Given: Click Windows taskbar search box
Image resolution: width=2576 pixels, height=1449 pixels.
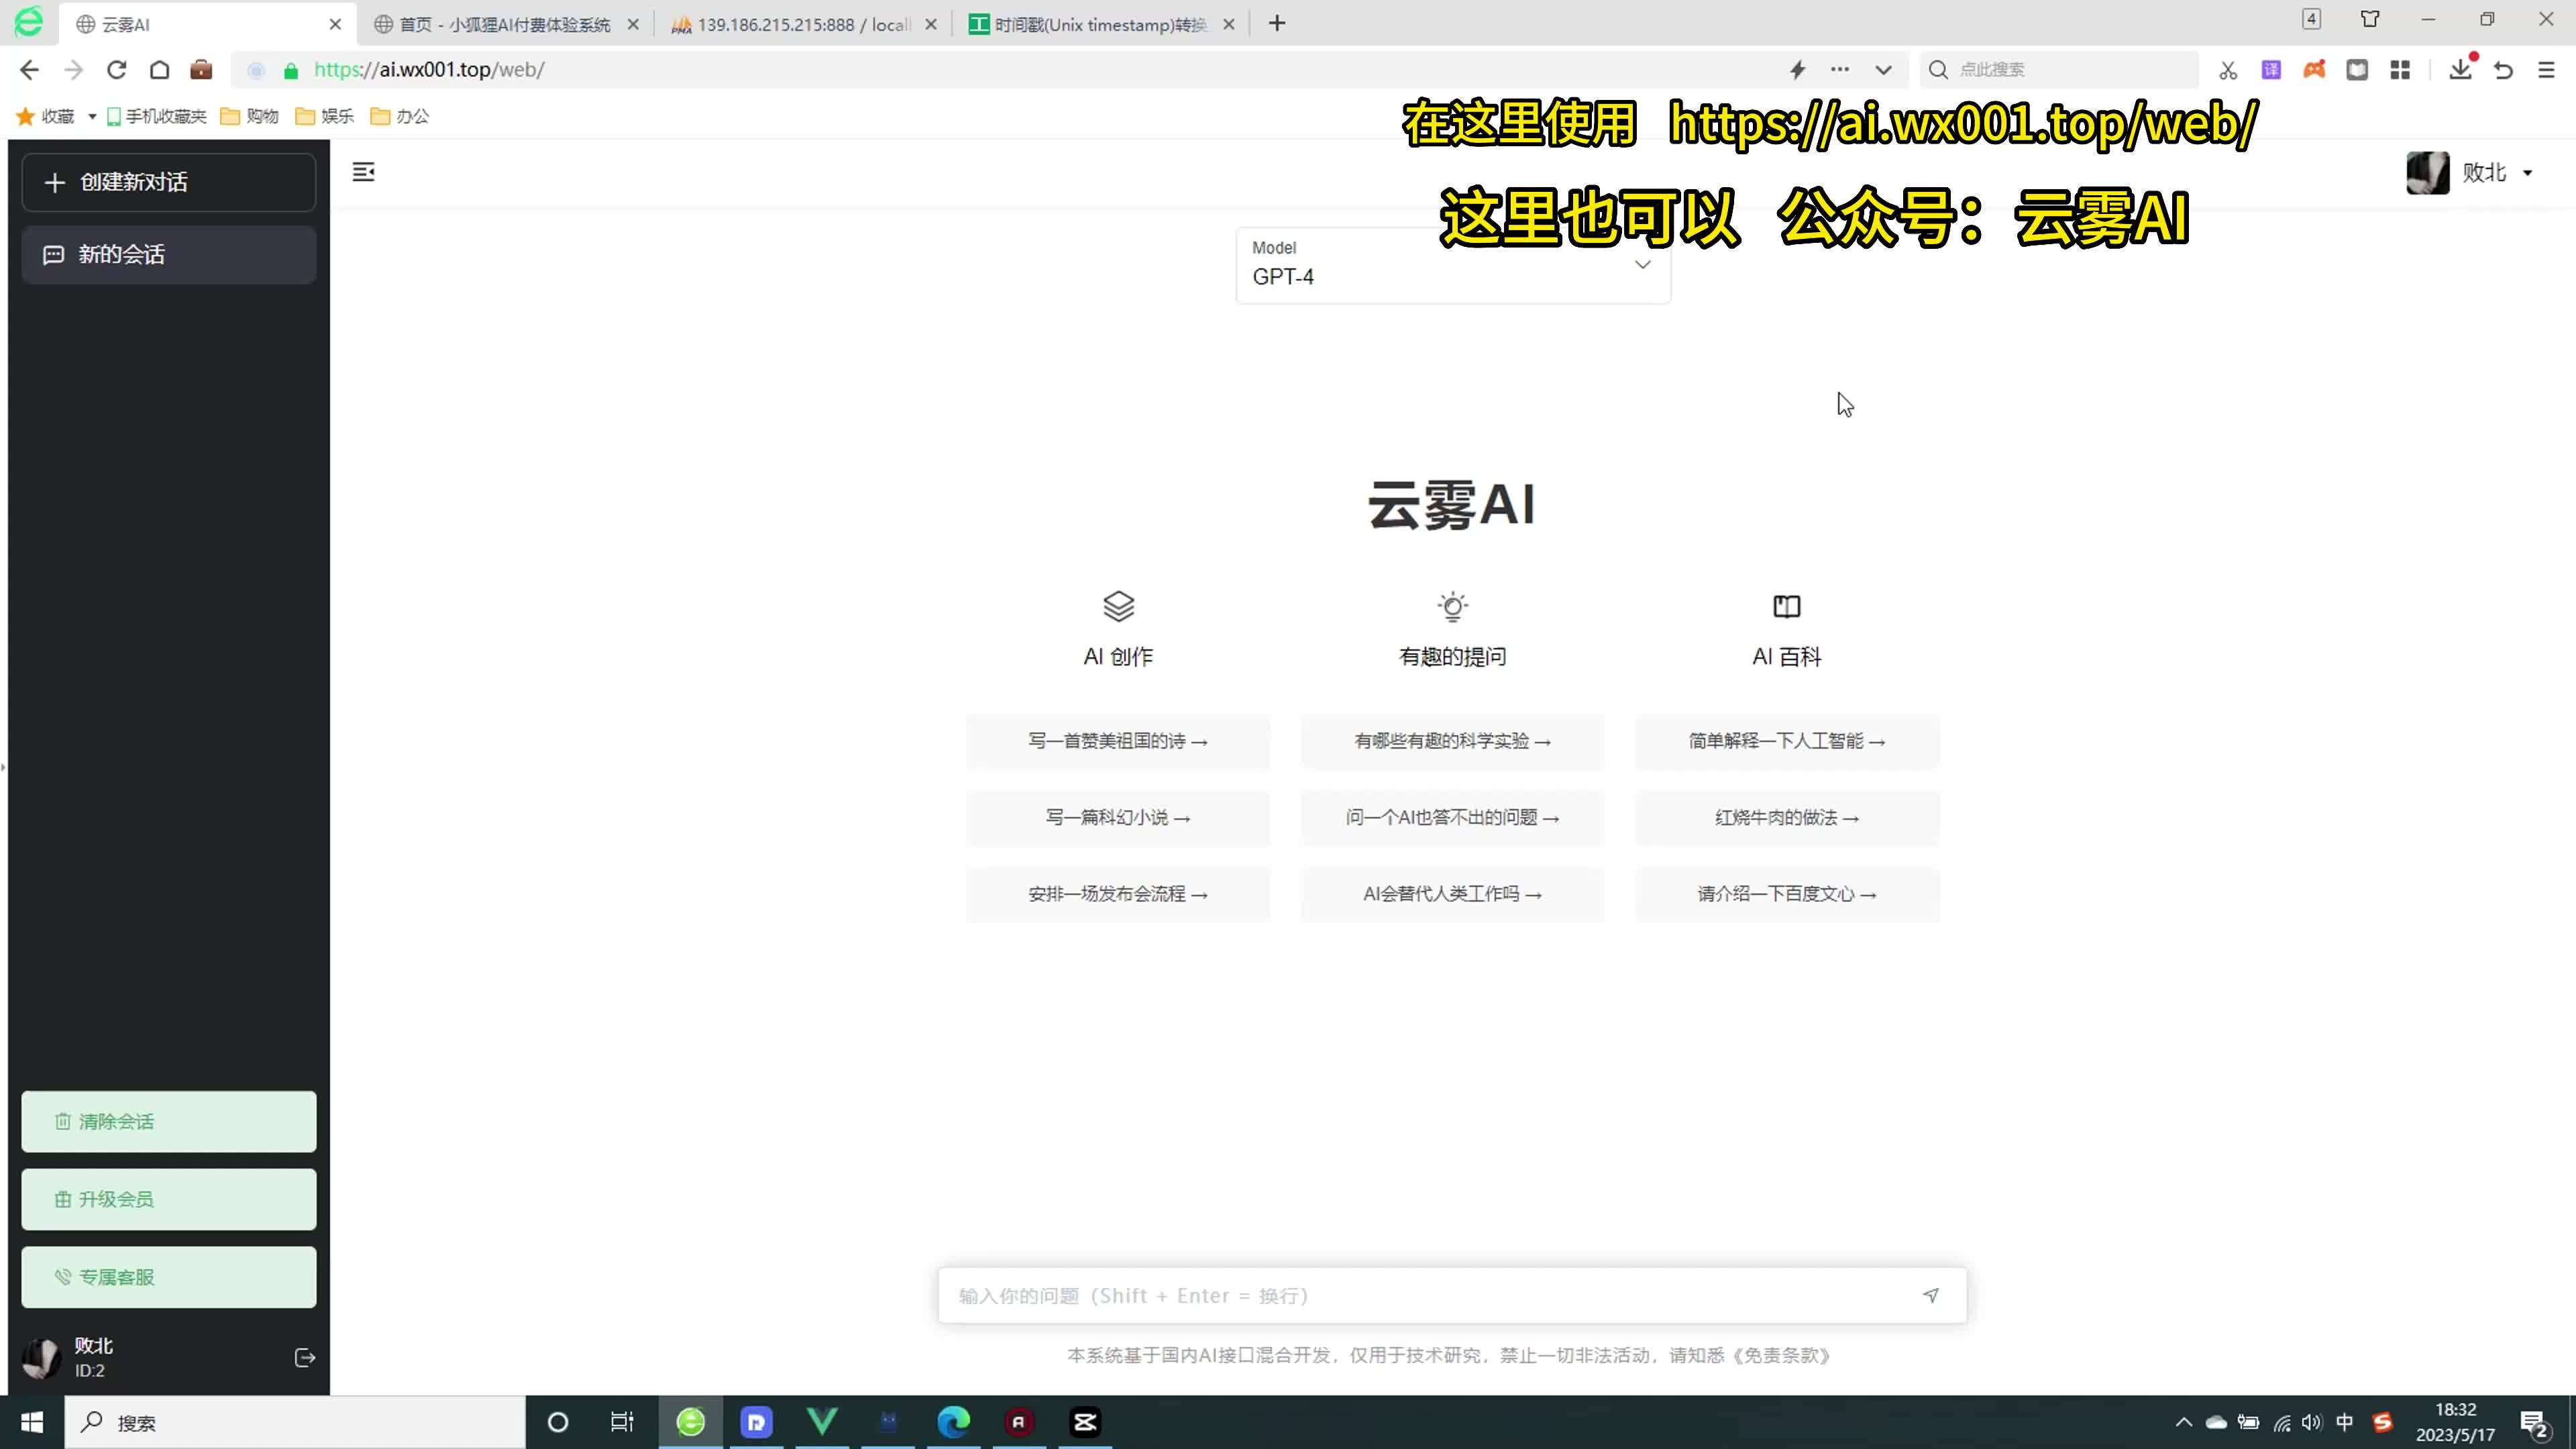Looking at the screenshot, I should point(295,1422).
